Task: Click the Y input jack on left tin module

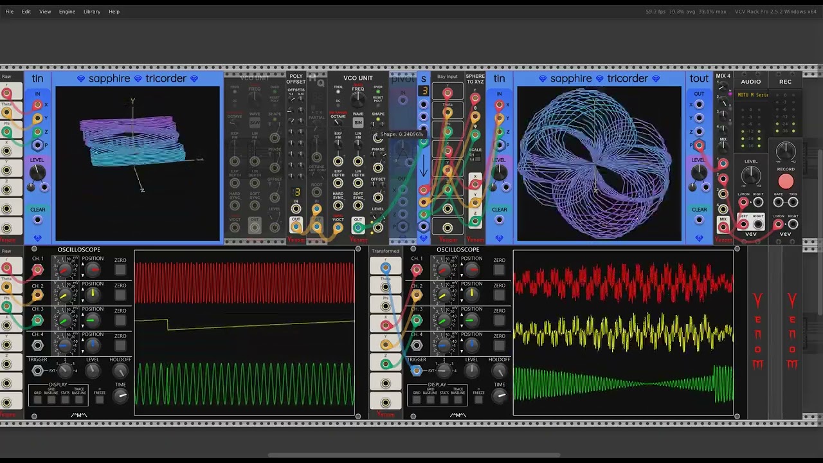Action: pyautogui.click(x=37, y=118)
